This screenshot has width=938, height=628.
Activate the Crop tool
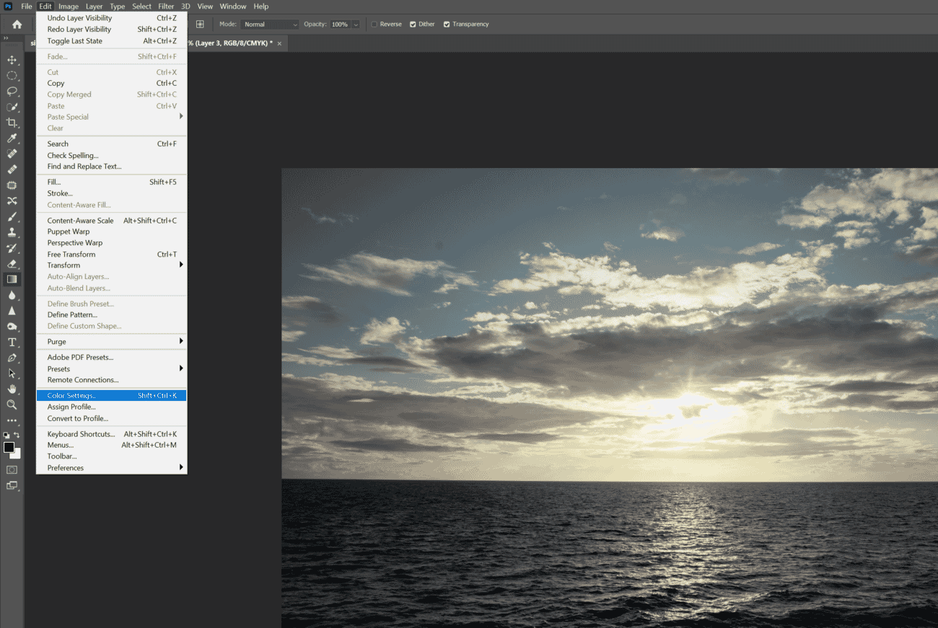[12, 123]
